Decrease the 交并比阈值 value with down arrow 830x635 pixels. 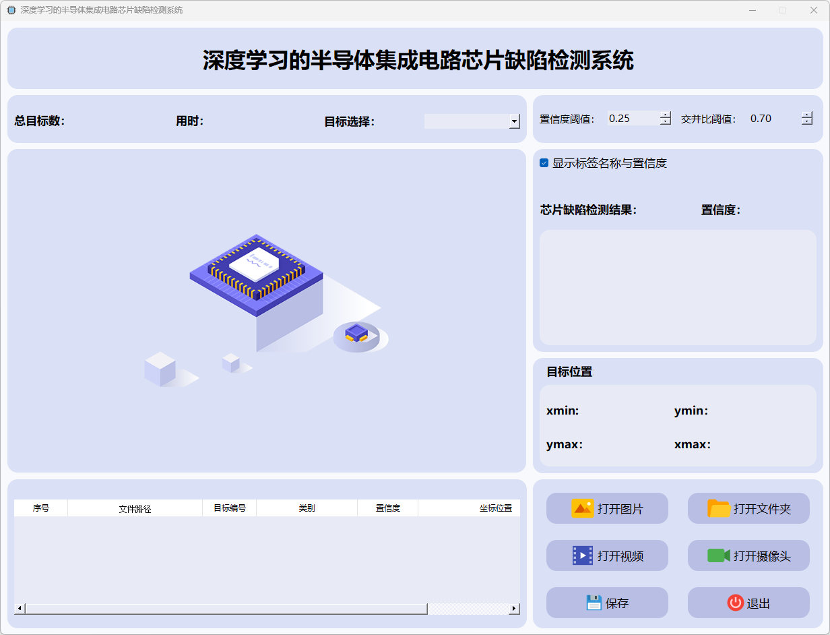807,122
